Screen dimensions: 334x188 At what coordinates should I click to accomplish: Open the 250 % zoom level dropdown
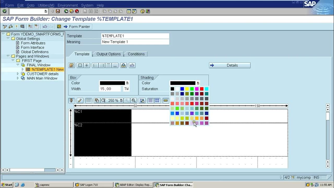click(121, 101)
